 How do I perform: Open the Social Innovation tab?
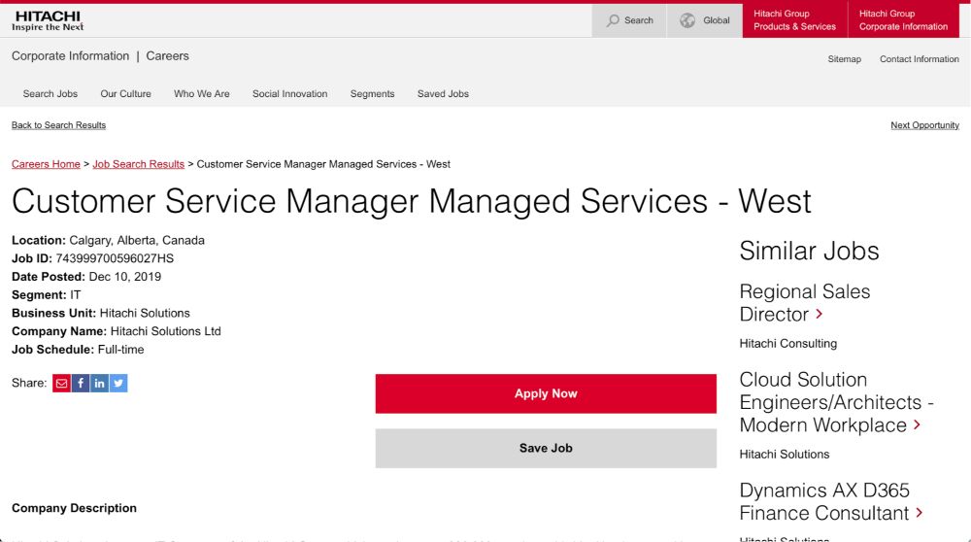click(289, 93)
